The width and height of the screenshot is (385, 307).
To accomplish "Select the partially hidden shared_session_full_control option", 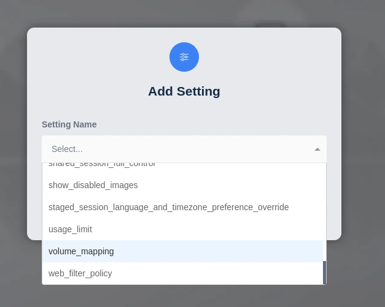I will (x=102, y=165).
